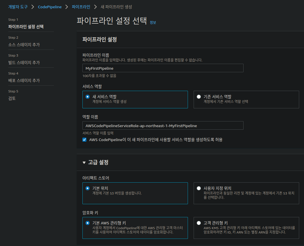
Task: Select the 사용자 지정 위치 radio option
Action: pyautogui.click(x=199, y=188)
